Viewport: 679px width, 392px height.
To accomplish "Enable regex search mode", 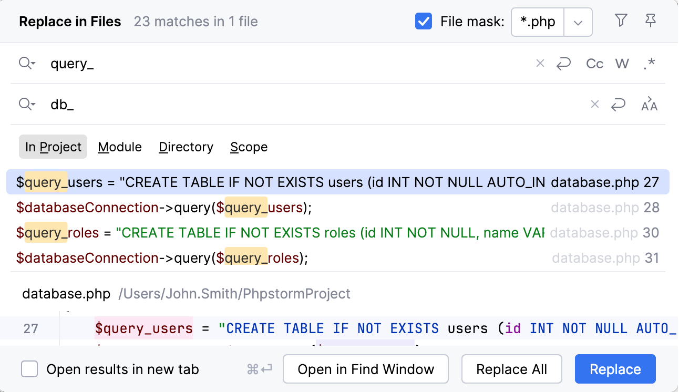I will click(x=650, y=63).
